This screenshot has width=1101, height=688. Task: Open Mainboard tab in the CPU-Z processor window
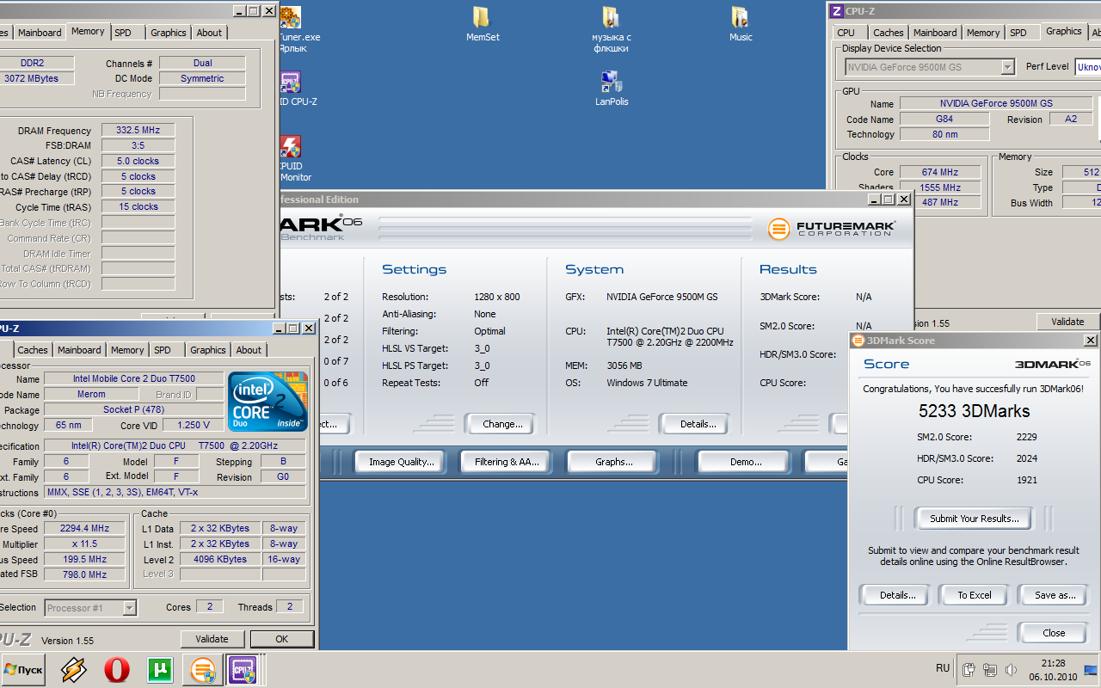coord(79,350)
